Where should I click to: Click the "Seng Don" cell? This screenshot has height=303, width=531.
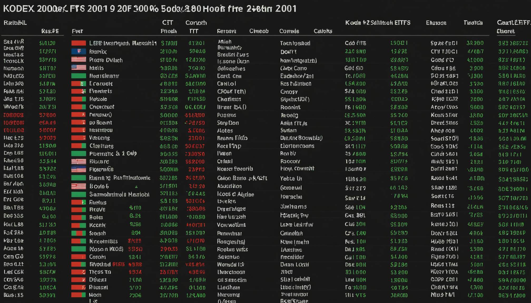click(x=228, y=123)
